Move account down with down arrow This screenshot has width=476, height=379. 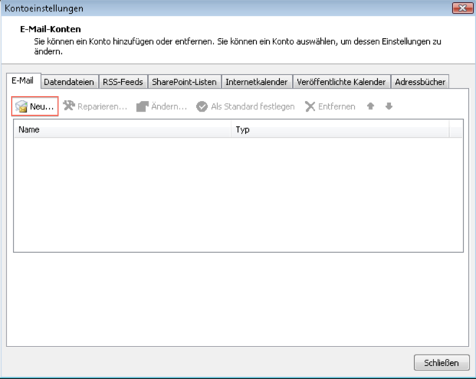tap(389, 107)
